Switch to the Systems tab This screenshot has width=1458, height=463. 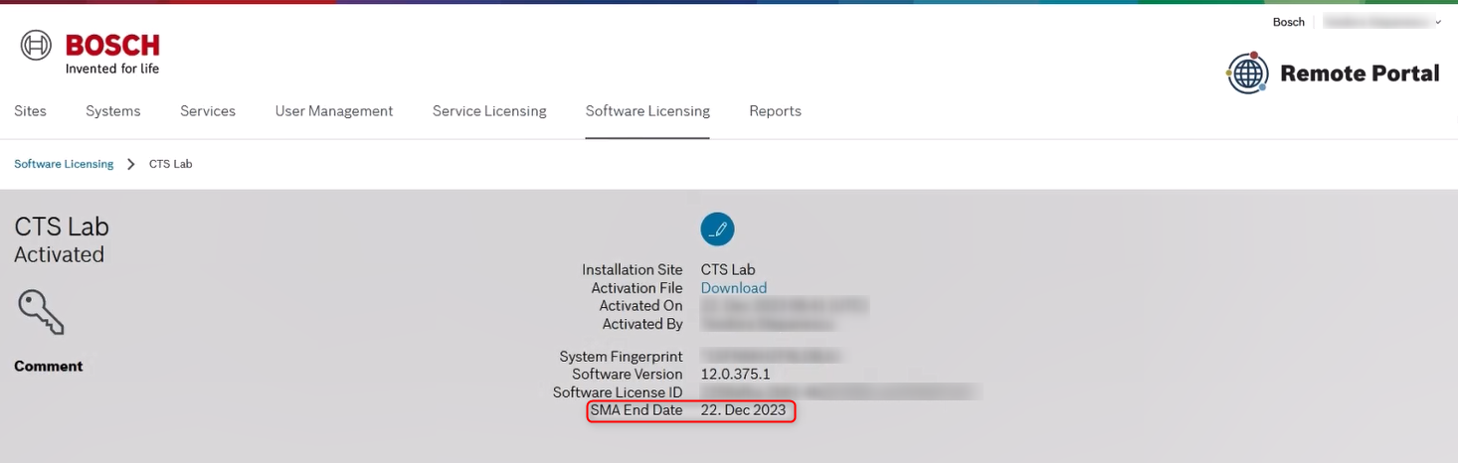click(x=113, y=111)
